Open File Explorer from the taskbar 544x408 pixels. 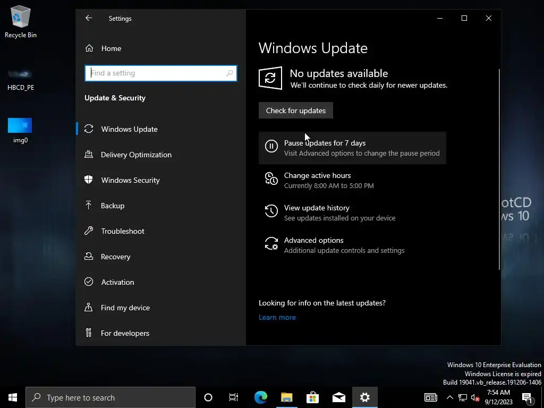286,397
